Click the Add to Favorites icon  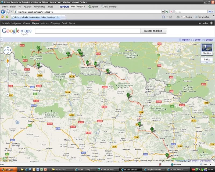7,17
